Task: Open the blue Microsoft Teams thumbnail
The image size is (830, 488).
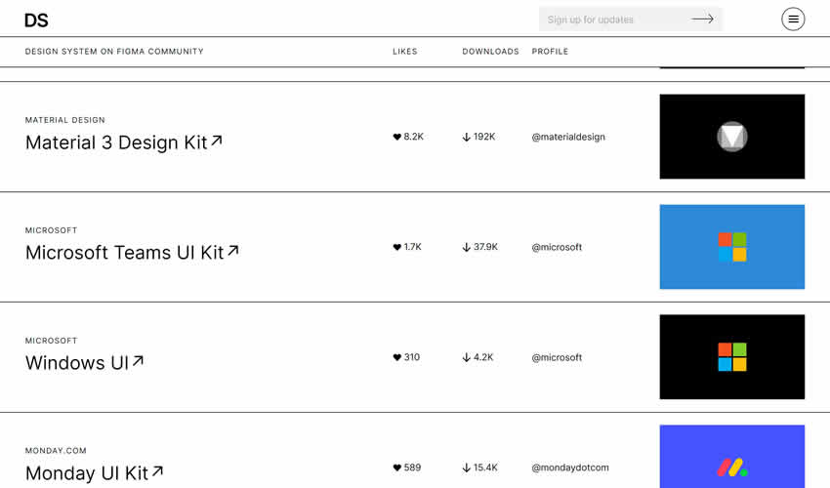Action: 732,247
